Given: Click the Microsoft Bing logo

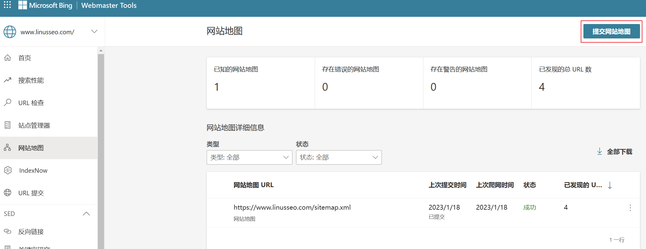Looking at the screenshot, I should [46, 5].
